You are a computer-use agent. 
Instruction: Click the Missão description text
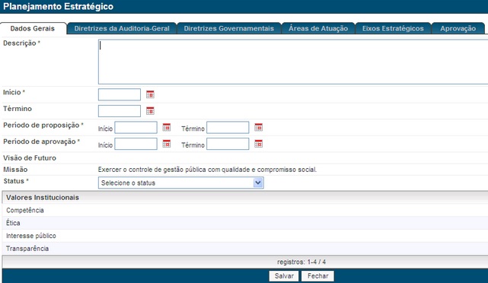tap(207, 170)
